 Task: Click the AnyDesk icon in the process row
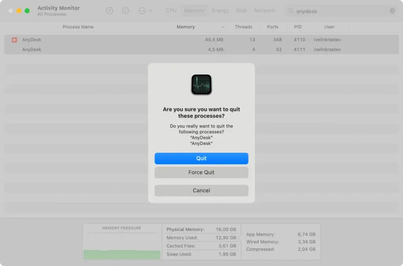pyautogui.click(x=14, y=39)
